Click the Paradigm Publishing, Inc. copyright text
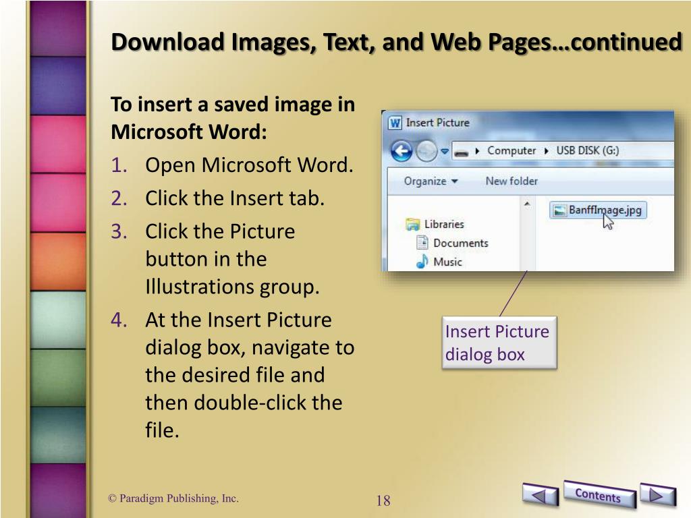This screenshot has width=691, height=518. click(x=173, y=498)
